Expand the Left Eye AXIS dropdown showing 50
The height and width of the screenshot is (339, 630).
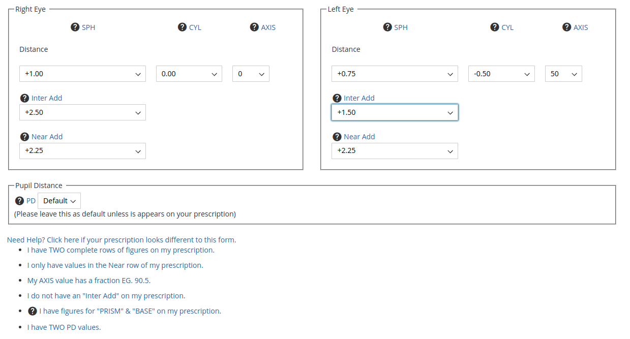coord(563,74)
